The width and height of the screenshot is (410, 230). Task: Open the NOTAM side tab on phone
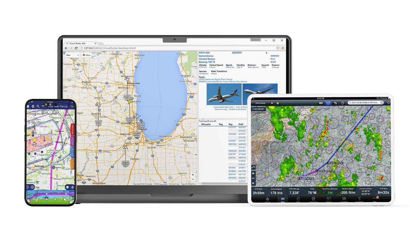(72, 141)
